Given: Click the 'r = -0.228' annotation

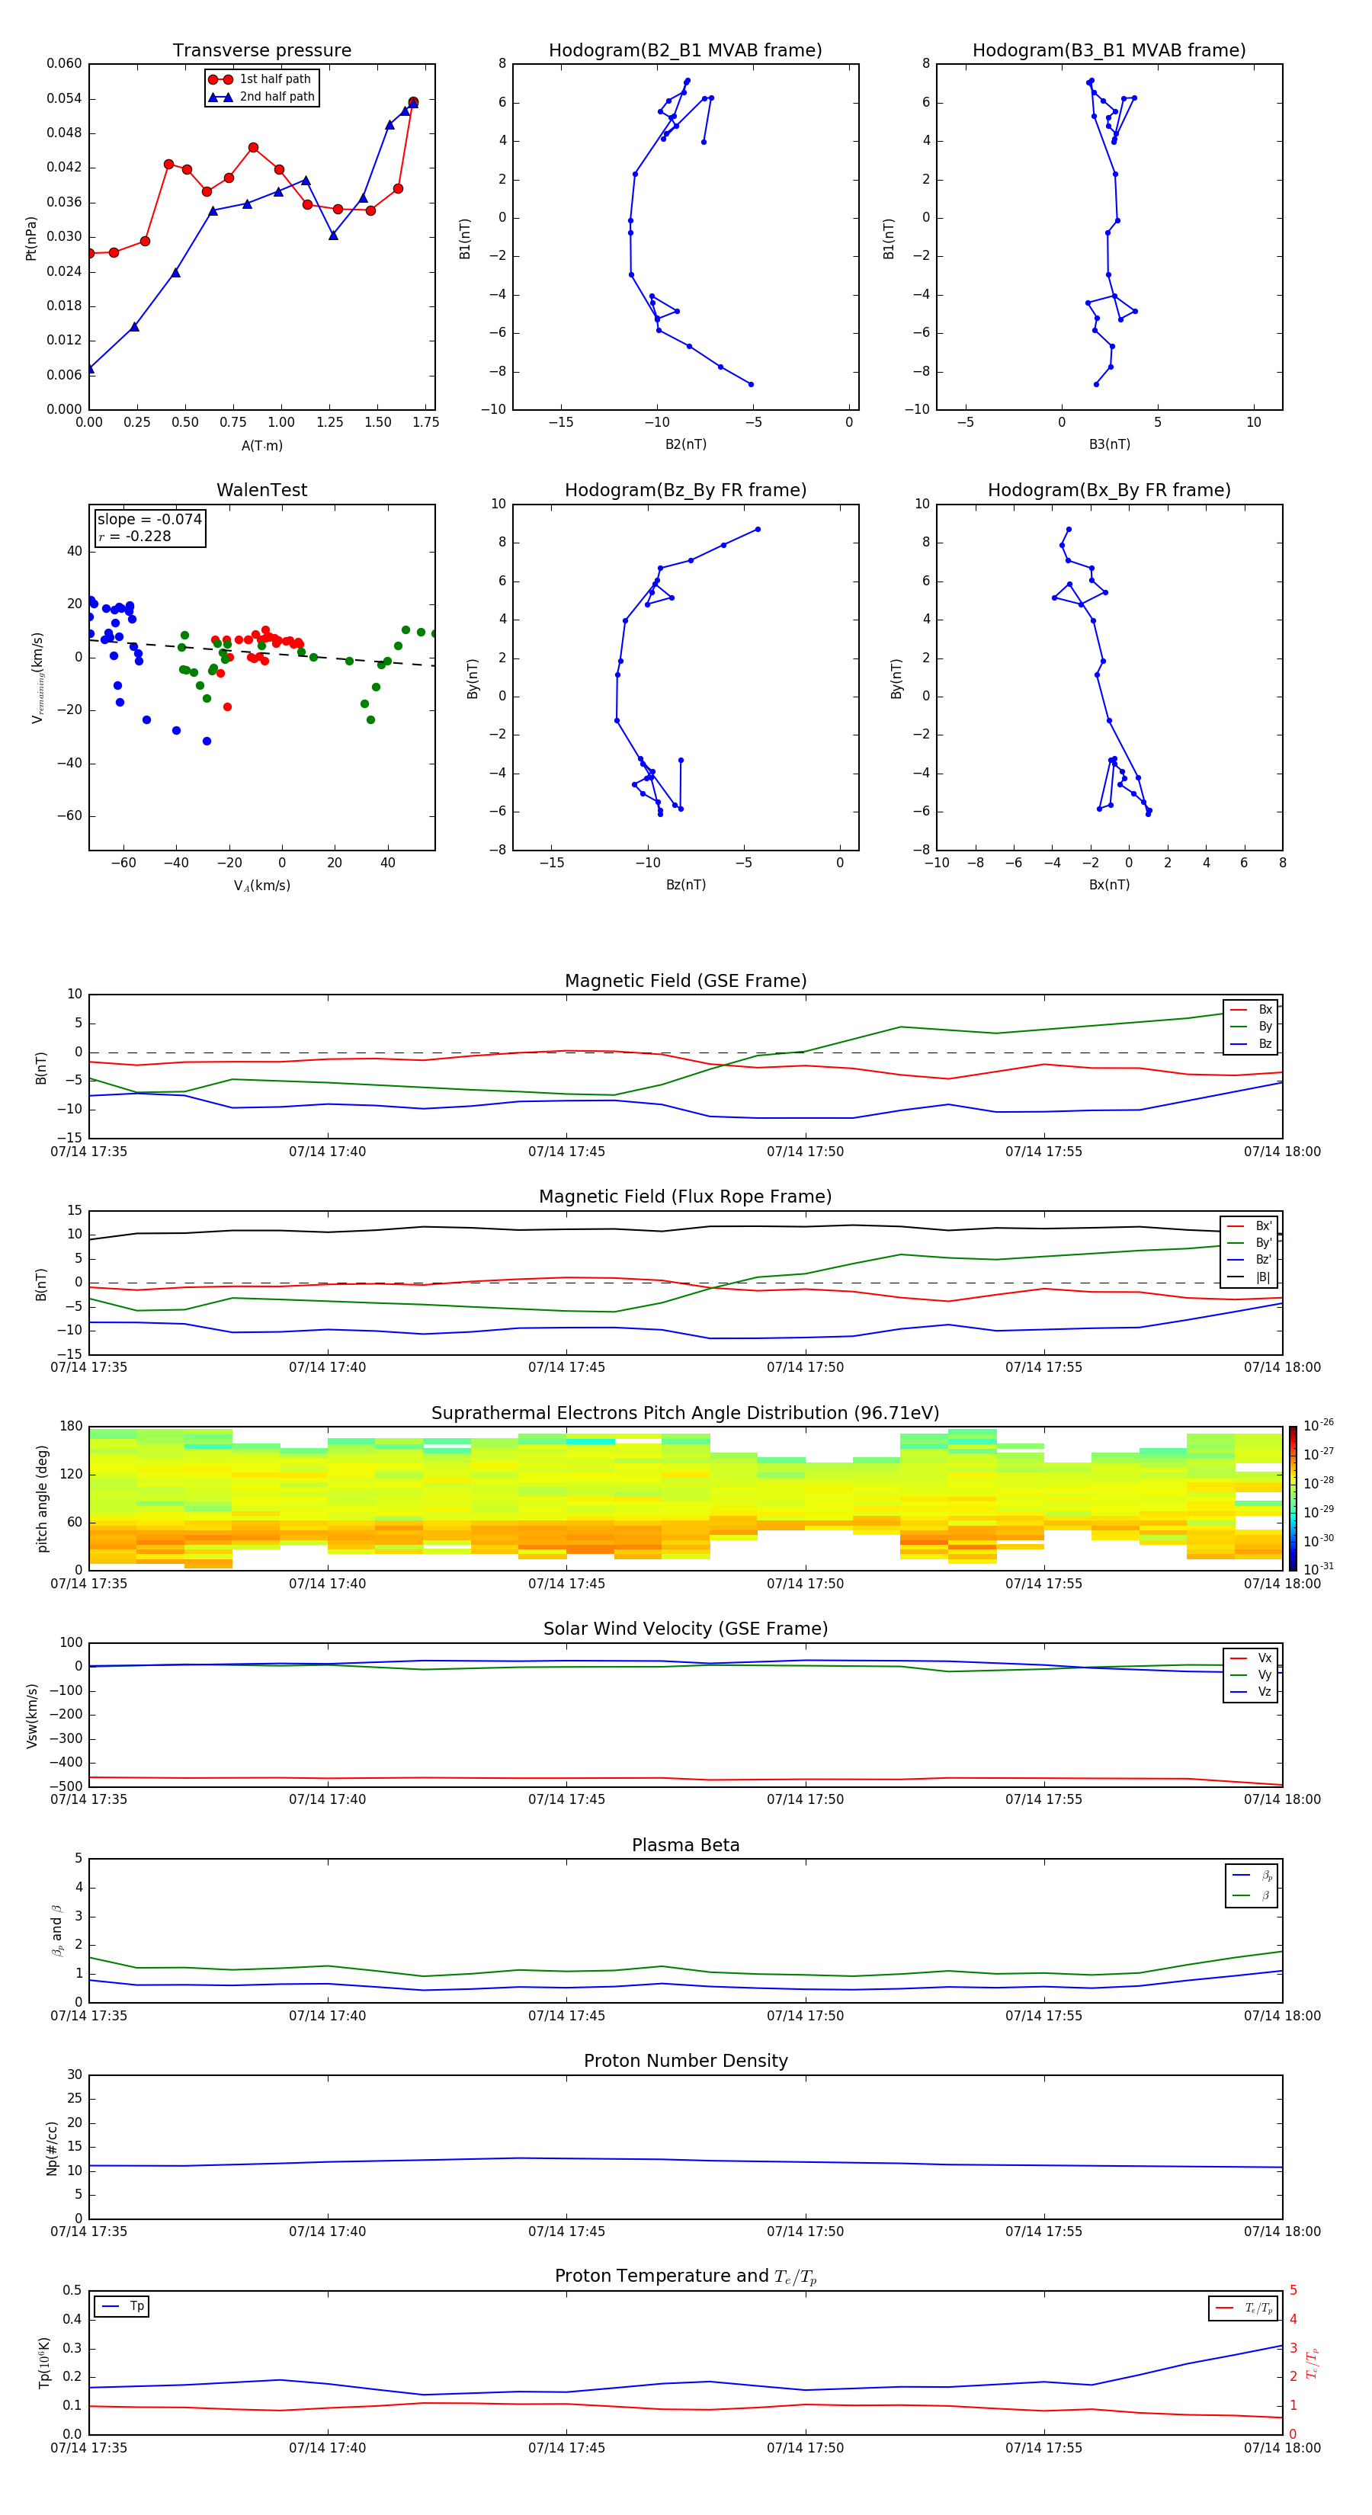Looking at the screenshot, I should click(135, 536).
